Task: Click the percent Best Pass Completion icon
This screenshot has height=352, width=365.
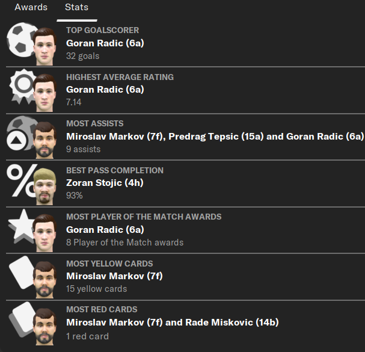Action: [x=20, y=181]
